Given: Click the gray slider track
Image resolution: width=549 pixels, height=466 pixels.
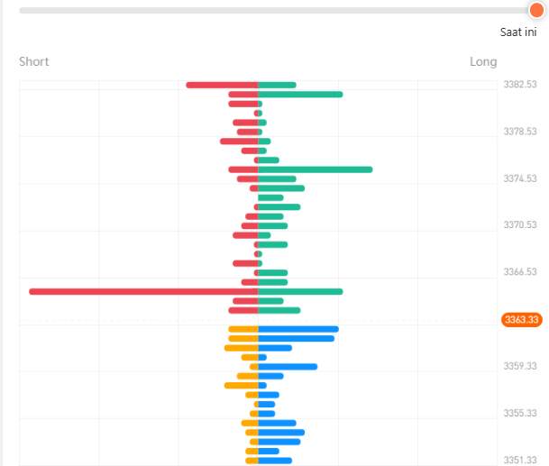Looking at the screenshot, I should pyautogui.click(x=274, y=11).
